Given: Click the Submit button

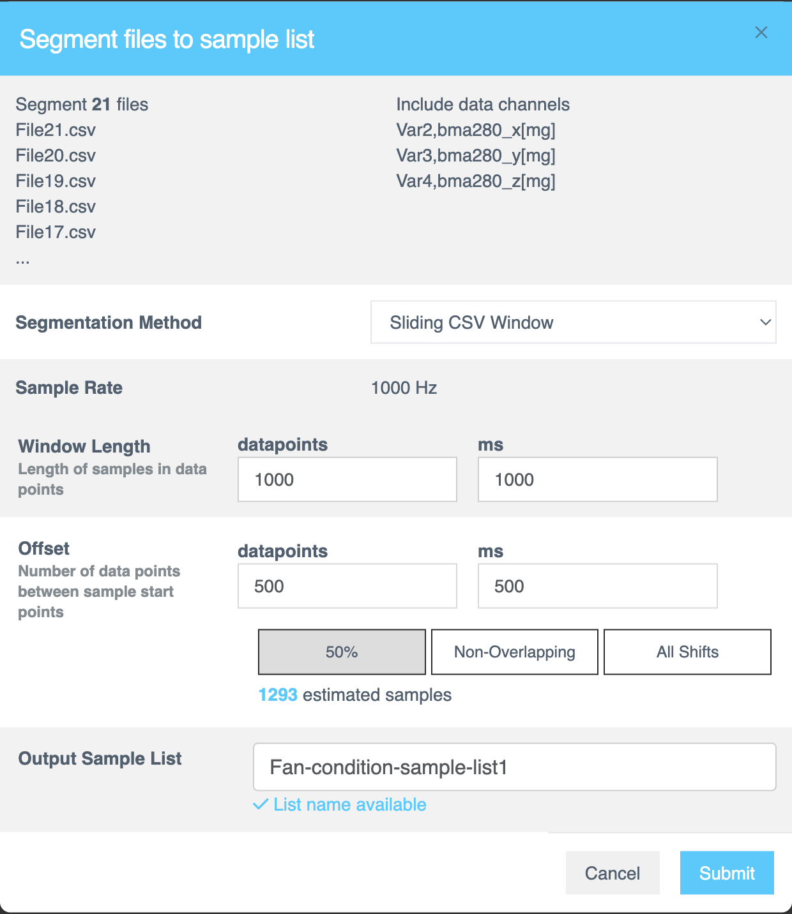Looking at the screenshot, I should point(726,873).
